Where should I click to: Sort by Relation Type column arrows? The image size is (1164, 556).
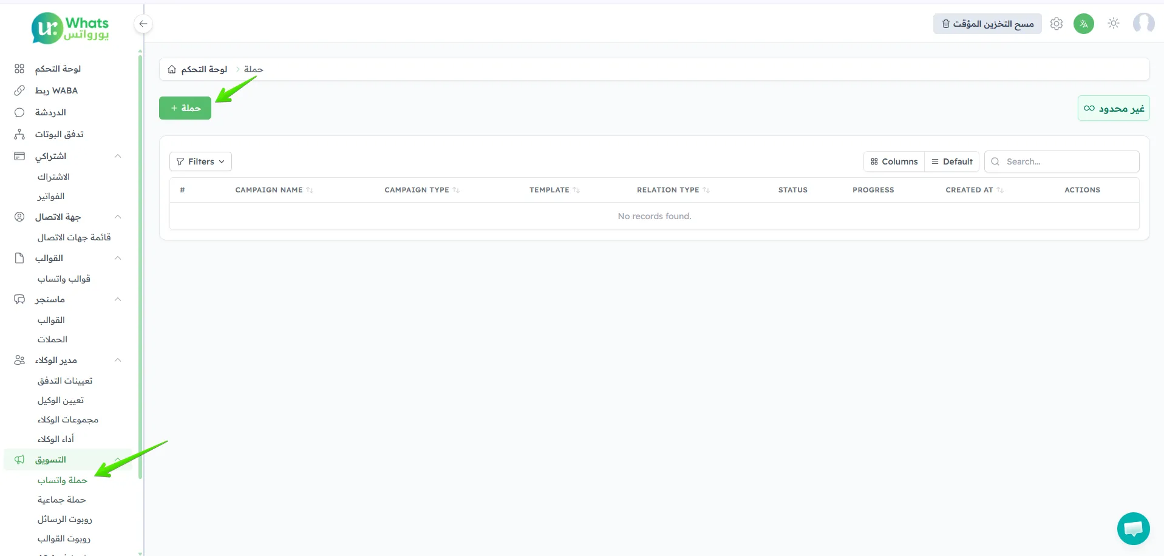point(706,190)
